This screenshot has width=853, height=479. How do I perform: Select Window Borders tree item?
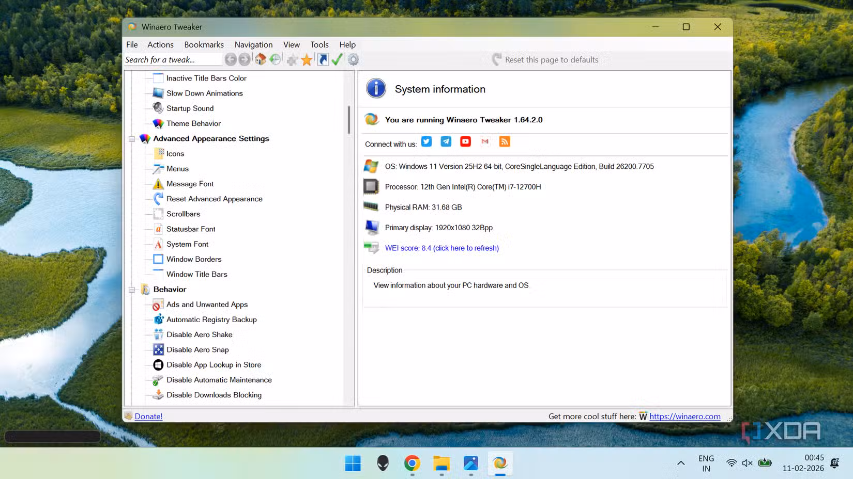point(194,259)
